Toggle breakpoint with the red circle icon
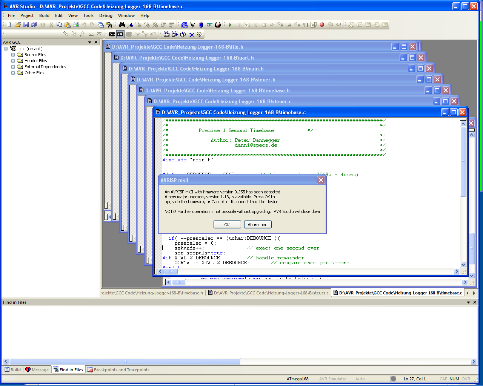 pos(322,25)
